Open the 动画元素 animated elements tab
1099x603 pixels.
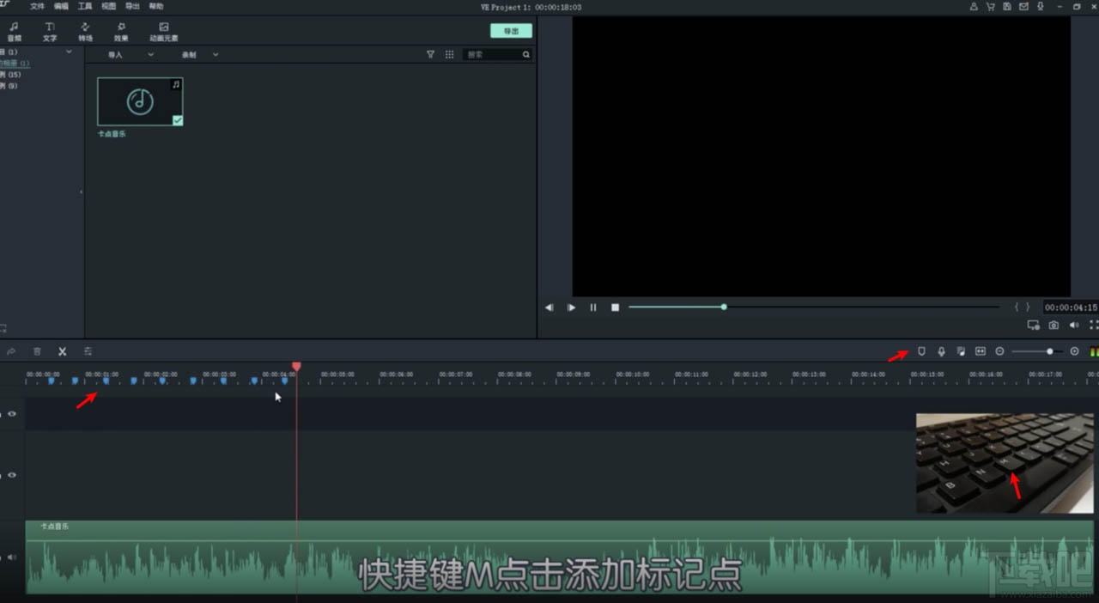(x=164, y=33)
